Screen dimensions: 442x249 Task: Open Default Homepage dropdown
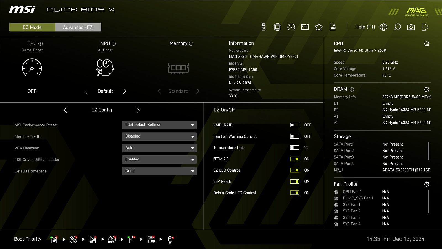click(x=159, y=171)
